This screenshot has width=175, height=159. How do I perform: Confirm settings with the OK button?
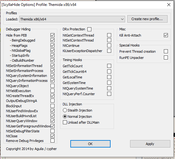pyautogui.click(x=90, y=144)
